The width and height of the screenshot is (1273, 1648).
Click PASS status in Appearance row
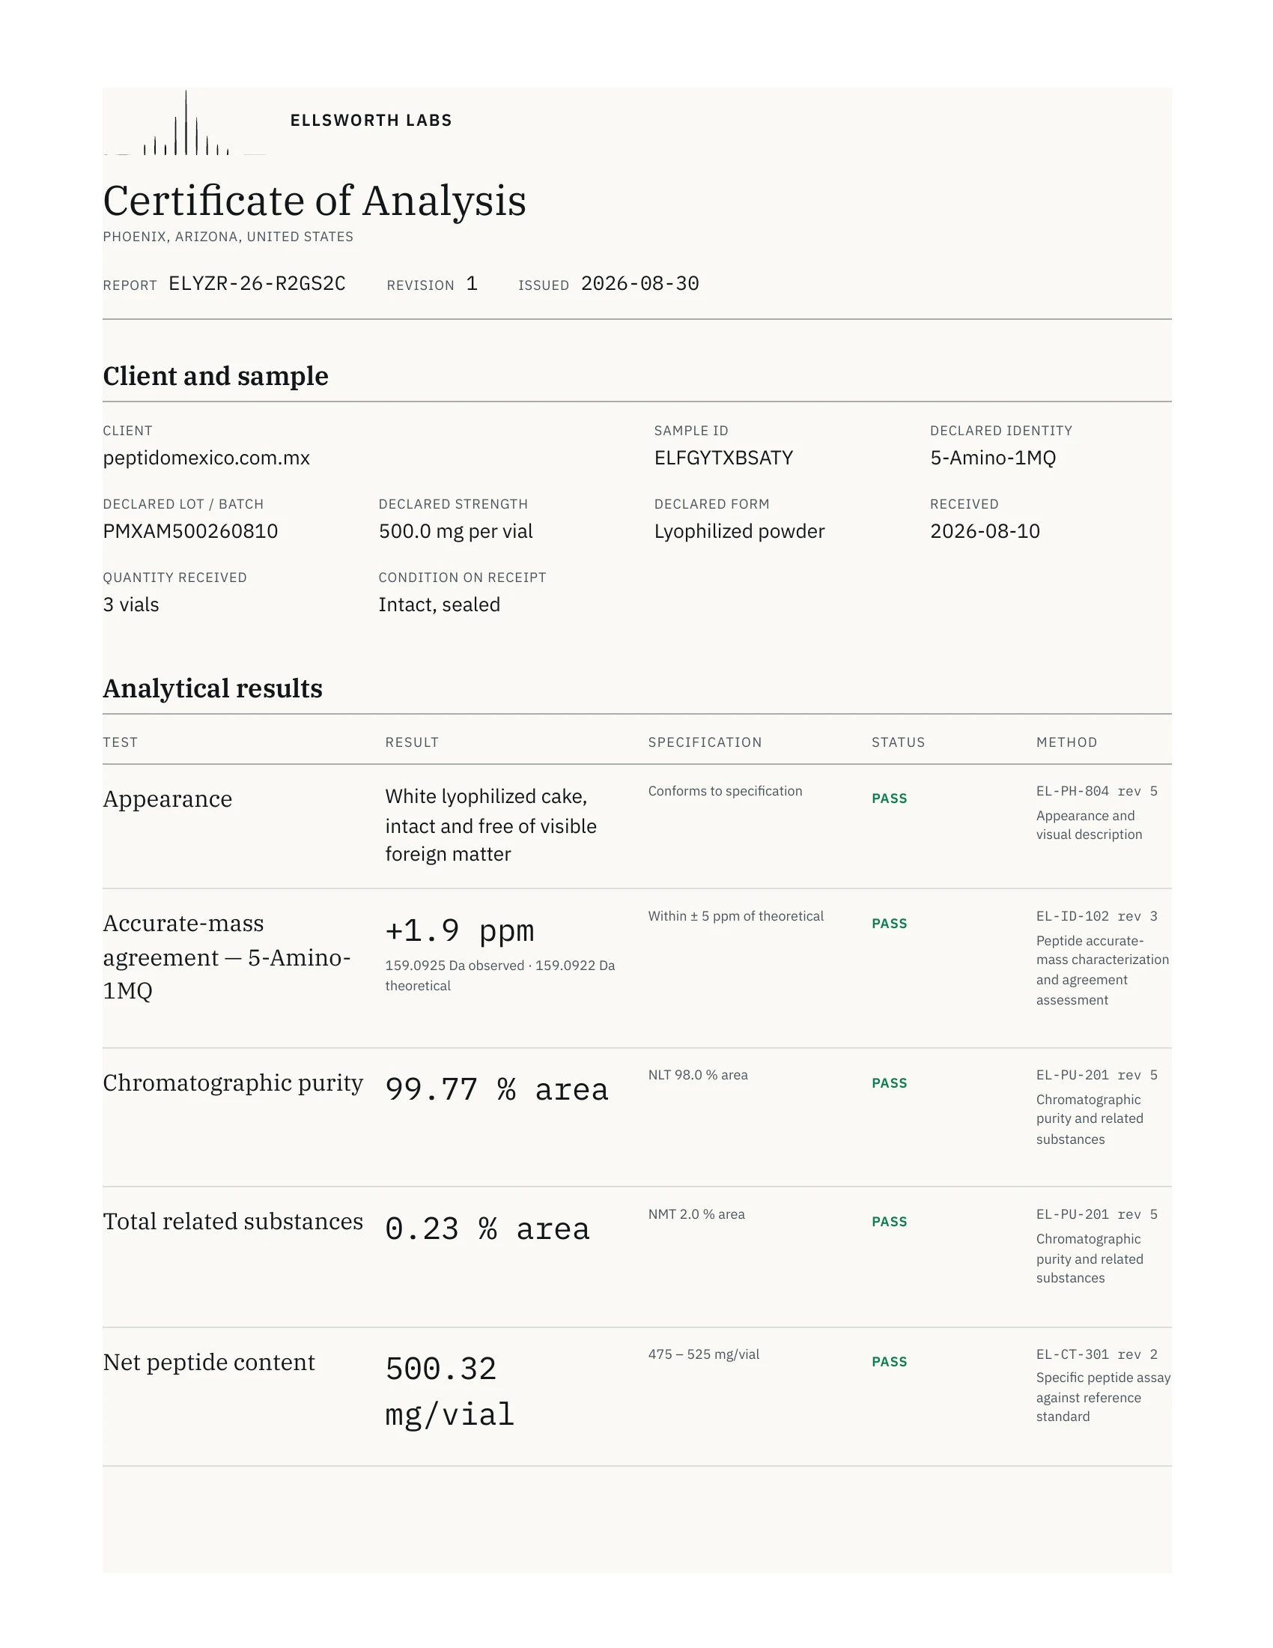click(890, 799)
